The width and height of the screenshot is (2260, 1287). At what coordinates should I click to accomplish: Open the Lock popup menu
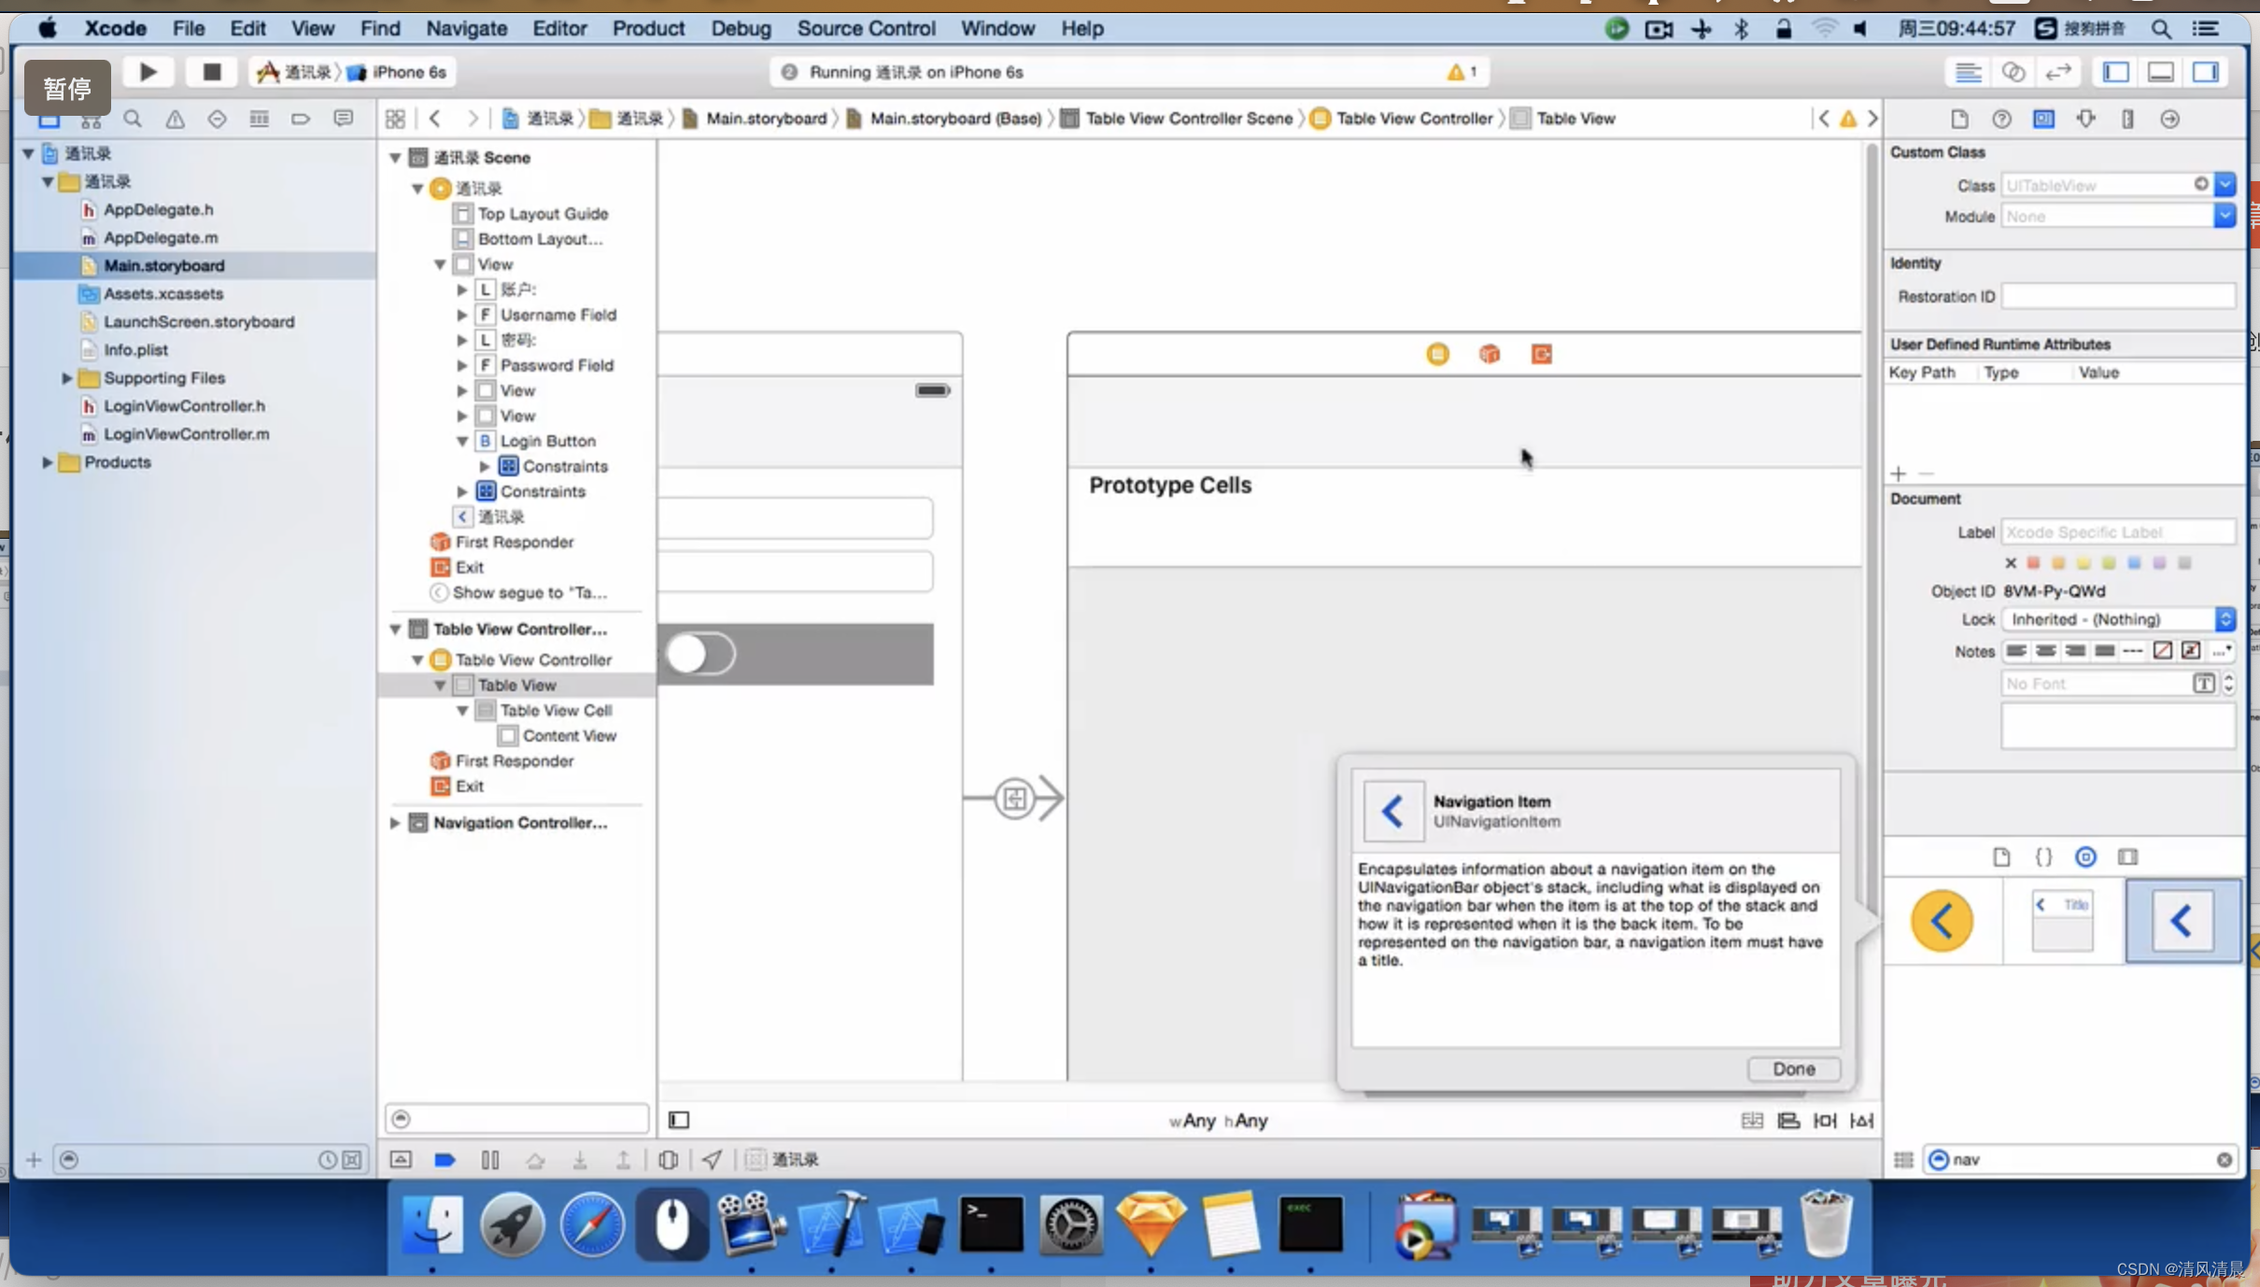2118,619
